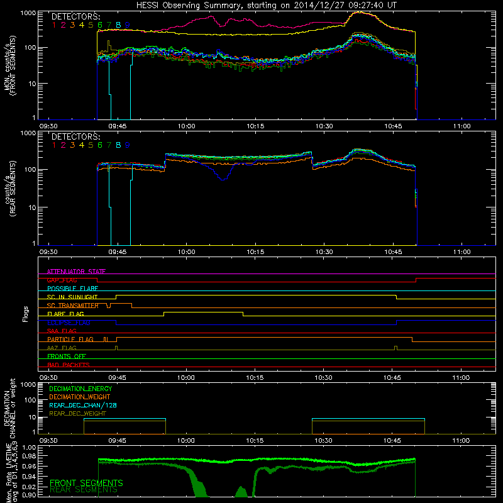Click the 10:15 tick label under Flags panel
This screenshot has width=503, height=503.
pyautogui.click(x=255, y=378)
